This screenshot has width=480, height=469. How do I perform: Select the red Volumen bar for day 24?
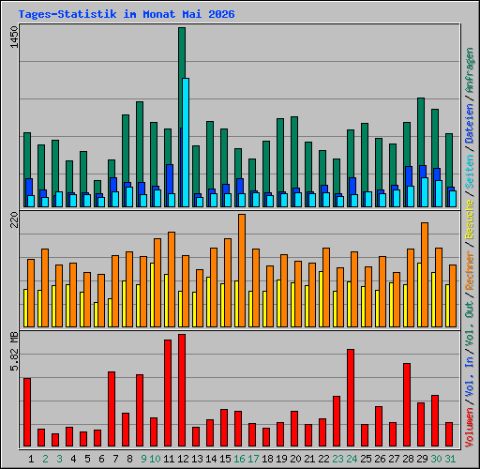351,398
